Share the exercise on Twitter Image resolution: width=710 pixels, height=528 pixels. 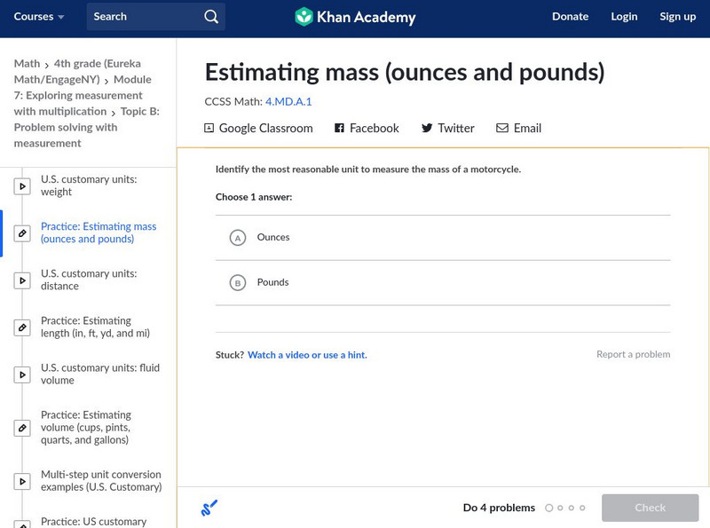447,129
